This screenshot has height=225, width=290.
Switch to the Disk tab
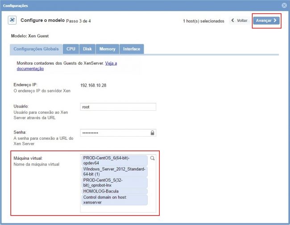[x=87, y=49]
